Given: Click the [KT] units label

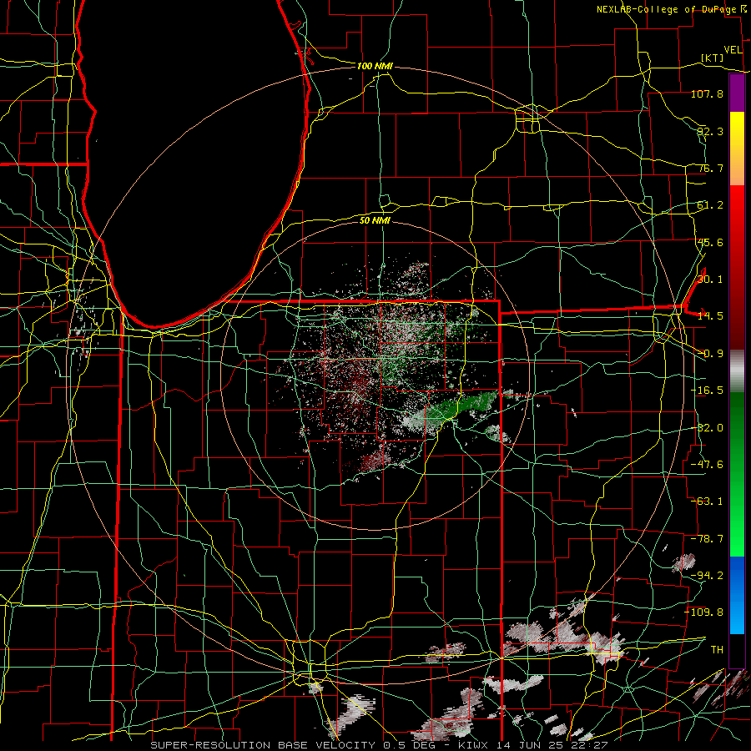Looking at the screenshot, I should coord(713,58).
